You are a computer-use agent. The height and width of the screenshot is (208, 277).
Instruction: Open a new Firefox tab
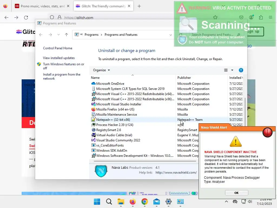click(x=139, y=6)
